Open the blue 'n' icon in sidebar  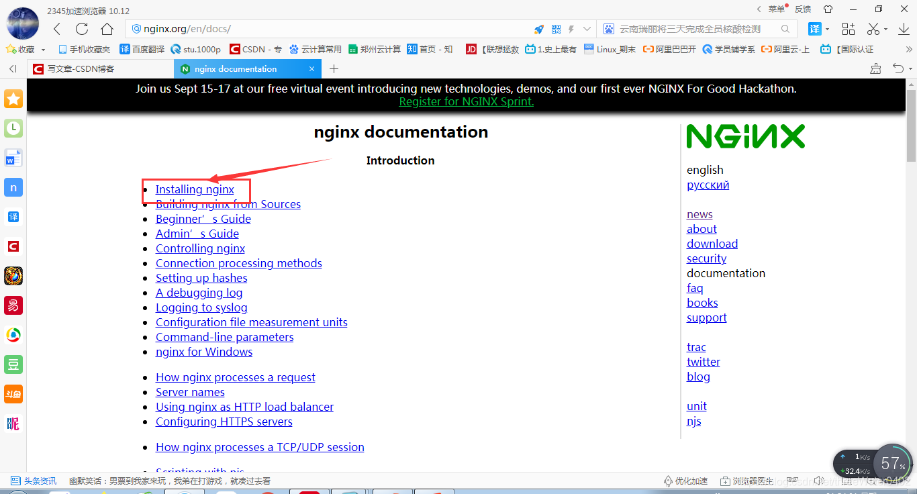click(13, 187)
